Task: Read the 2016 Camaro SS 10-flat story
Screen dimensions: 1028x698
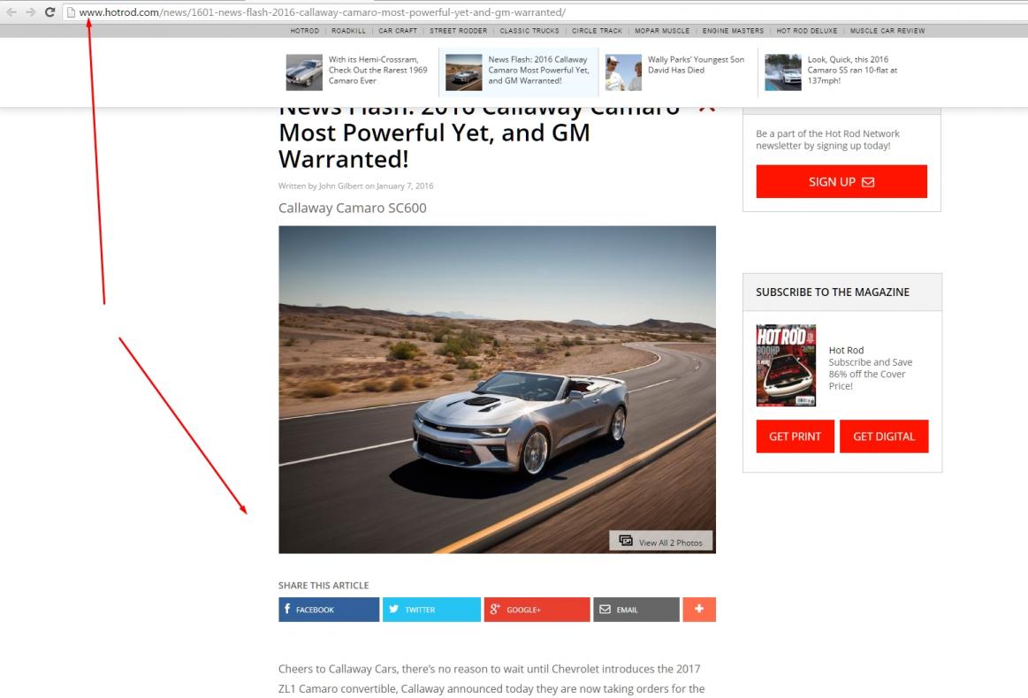Action: click(852, 70)
